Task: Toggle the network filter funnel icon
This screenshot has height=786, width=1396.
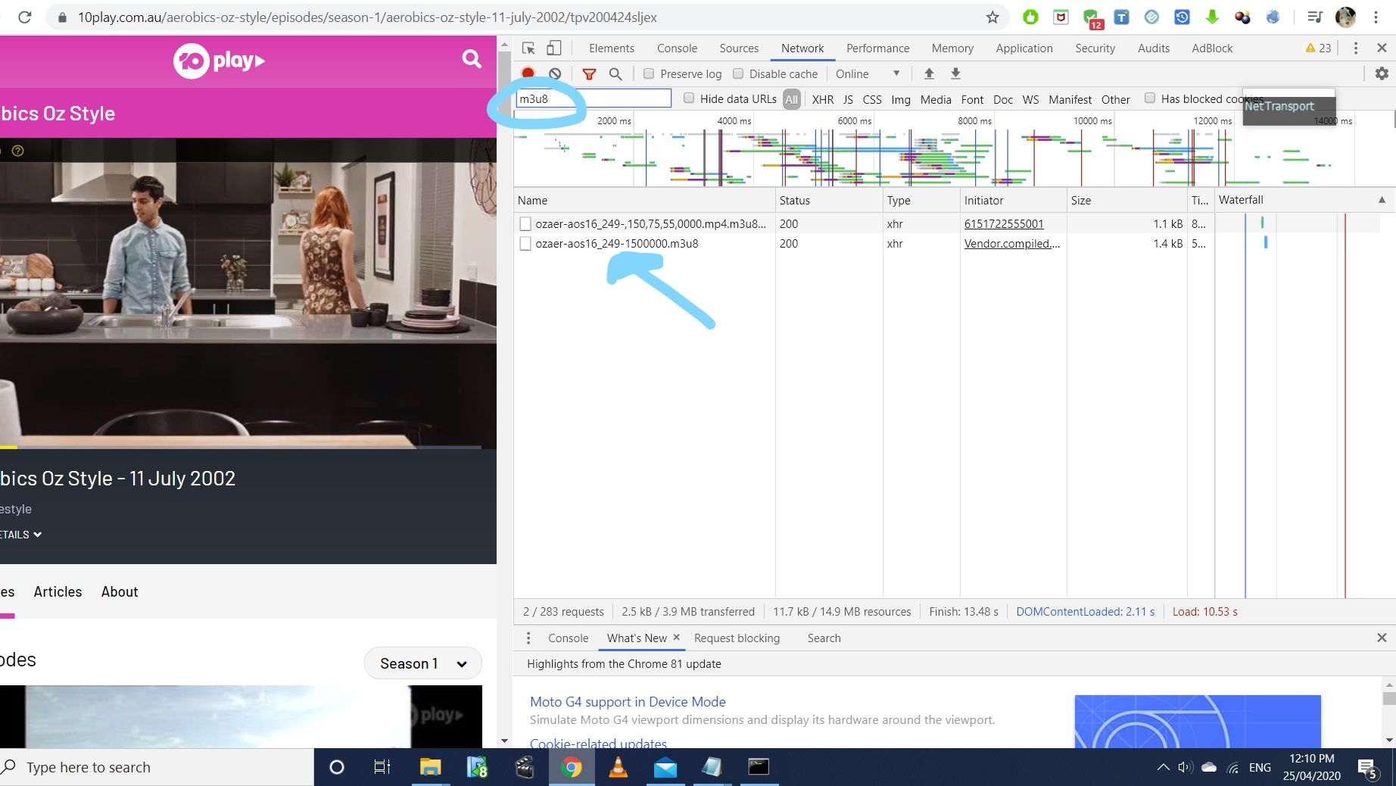Action: tap(588, 73)
